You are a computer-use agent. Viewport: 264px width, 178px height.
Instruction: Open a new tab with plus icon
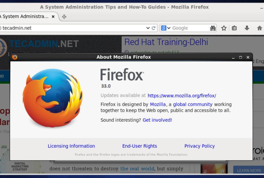pos(64,17)
